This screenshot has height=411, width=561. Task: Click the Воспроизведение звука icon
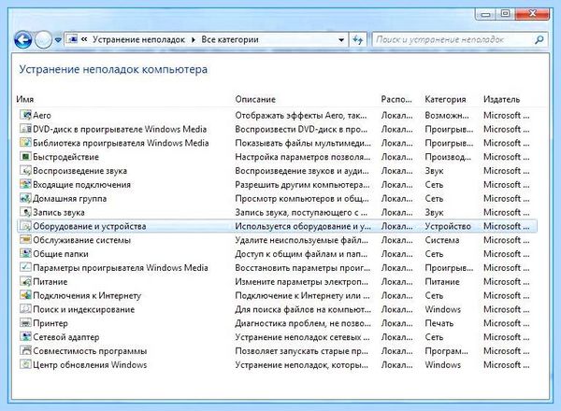tap(25, 171)
